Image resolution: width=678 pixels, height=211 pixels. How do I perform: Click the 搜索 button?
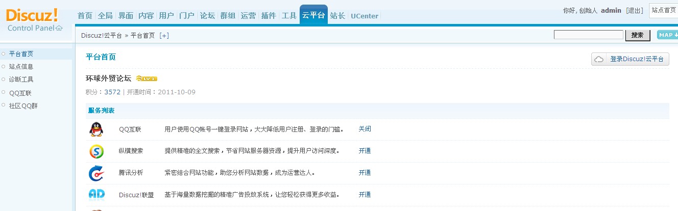tap(638, 35)
